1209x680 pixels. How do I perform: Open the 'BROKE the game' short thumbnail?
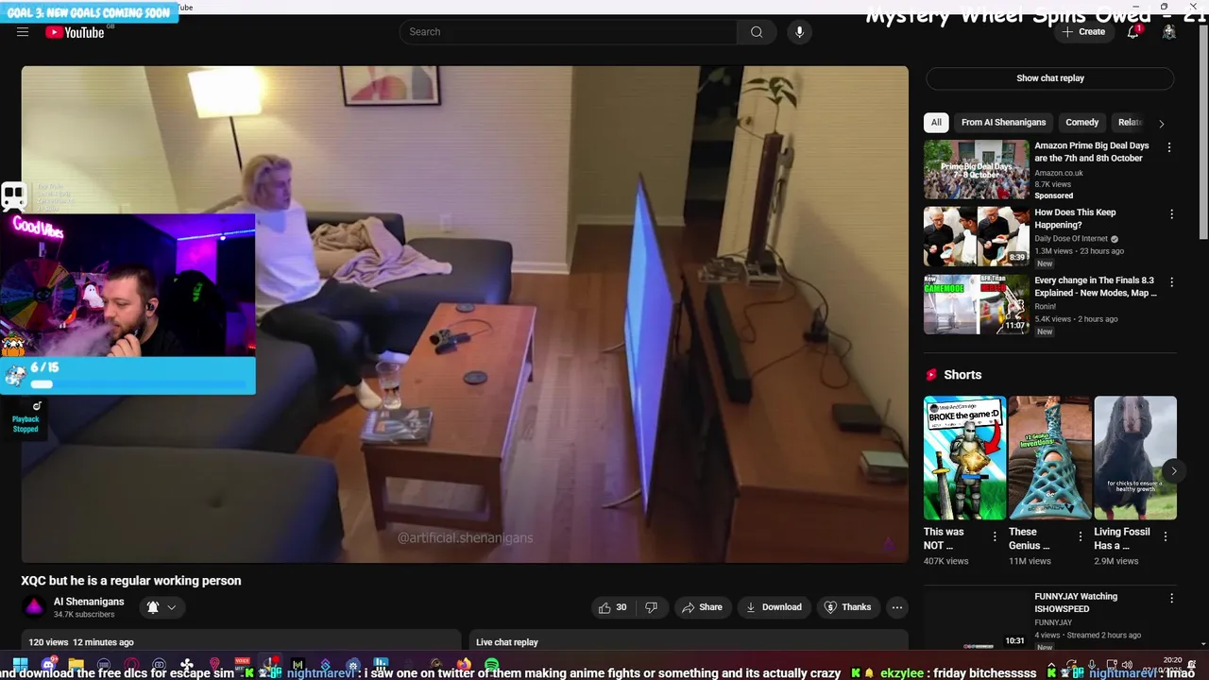tap(964, 458)
